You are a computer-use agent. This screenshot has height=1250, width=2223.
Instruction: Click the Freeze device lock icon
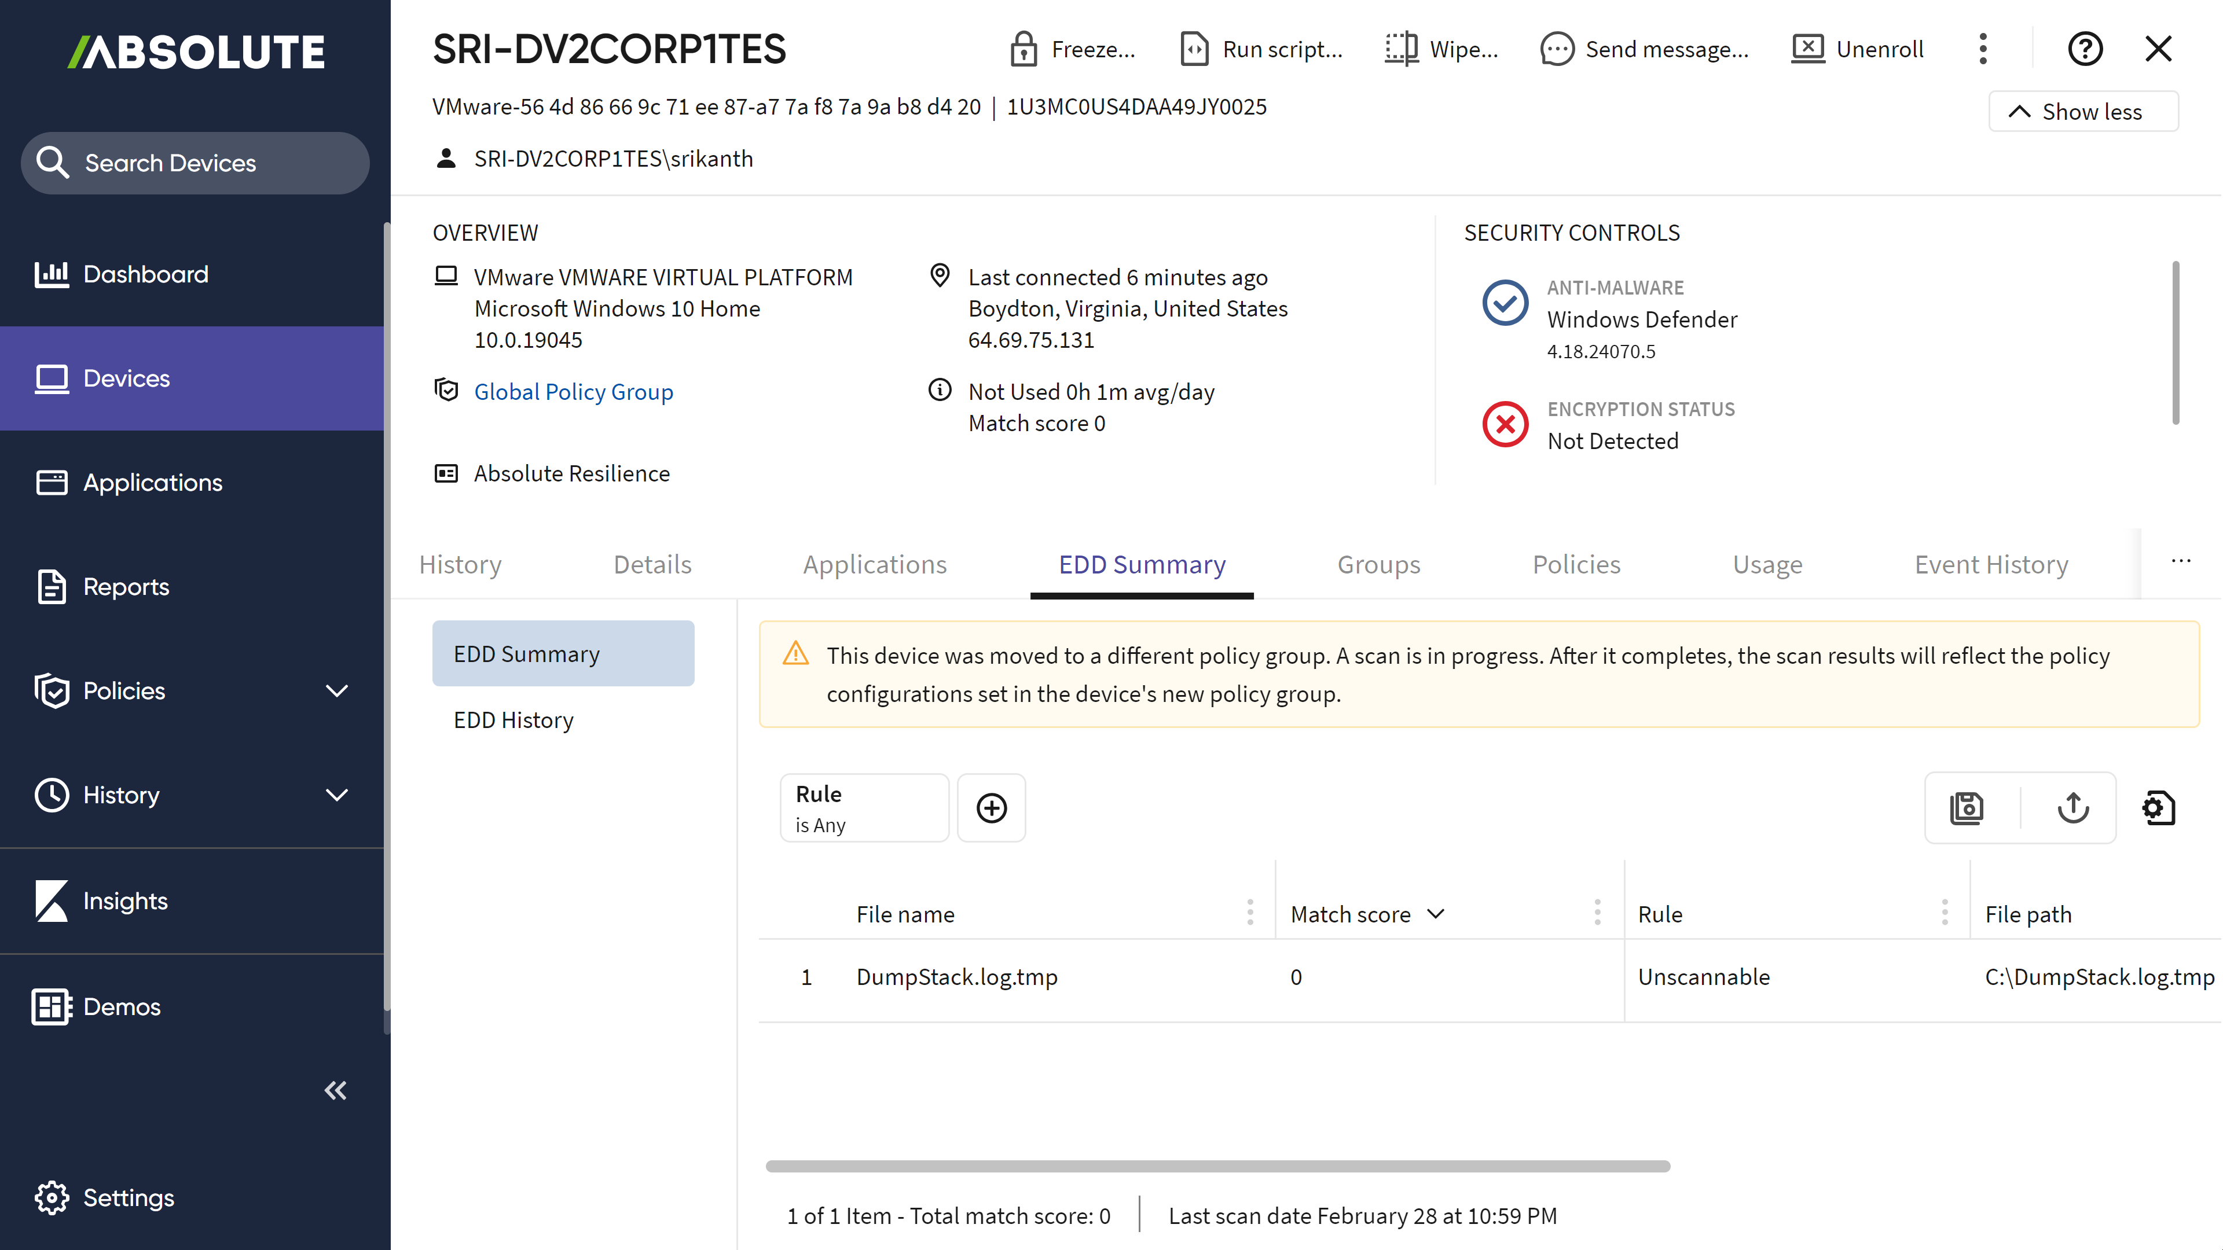coord(1024,49)
